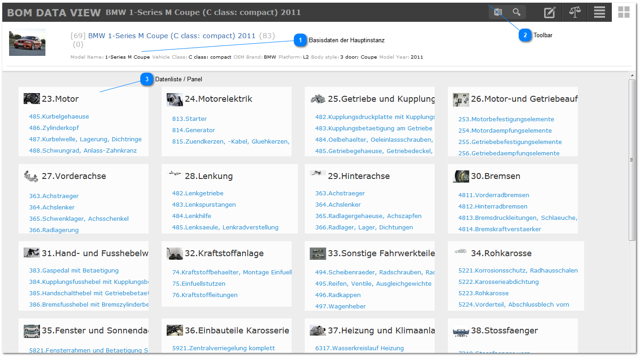This screenshot has width=640, height=357.
Task: Click the 23.Motor engine icon
Action: pyautogui.click(x=32, y=99)
